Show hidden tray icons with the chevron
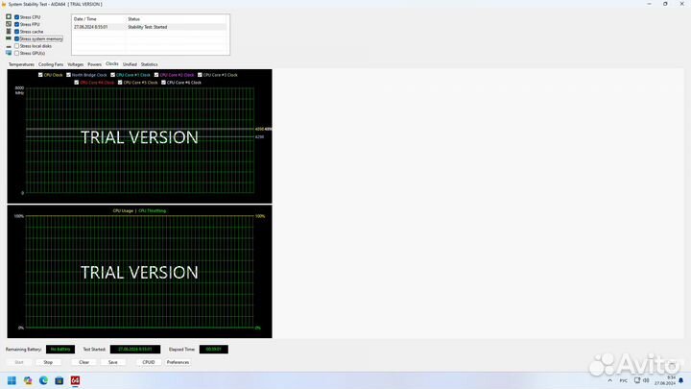The image size is (691, 389). [610, 380]
